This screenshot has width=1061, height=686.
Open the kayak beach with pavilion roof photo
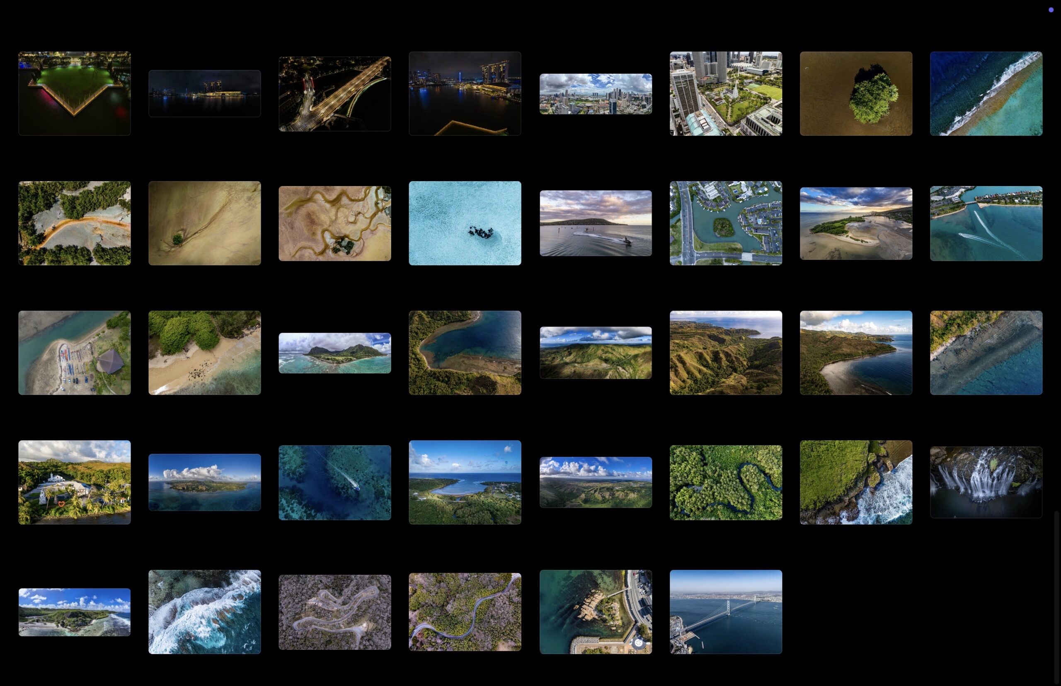[x=74, y=353]
